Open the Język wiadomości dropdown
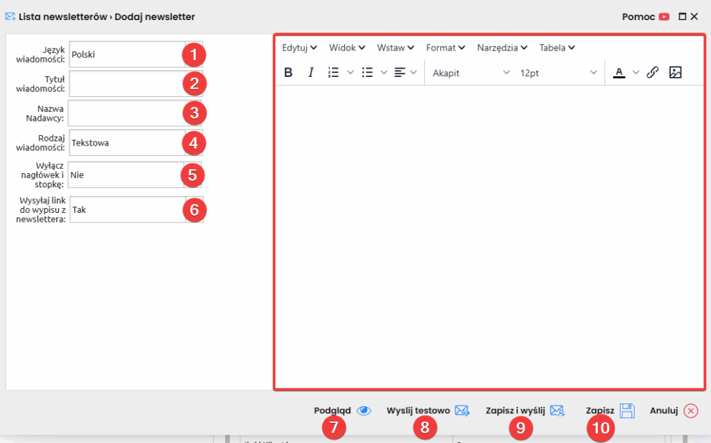The image size is (711, 443). 126,54
